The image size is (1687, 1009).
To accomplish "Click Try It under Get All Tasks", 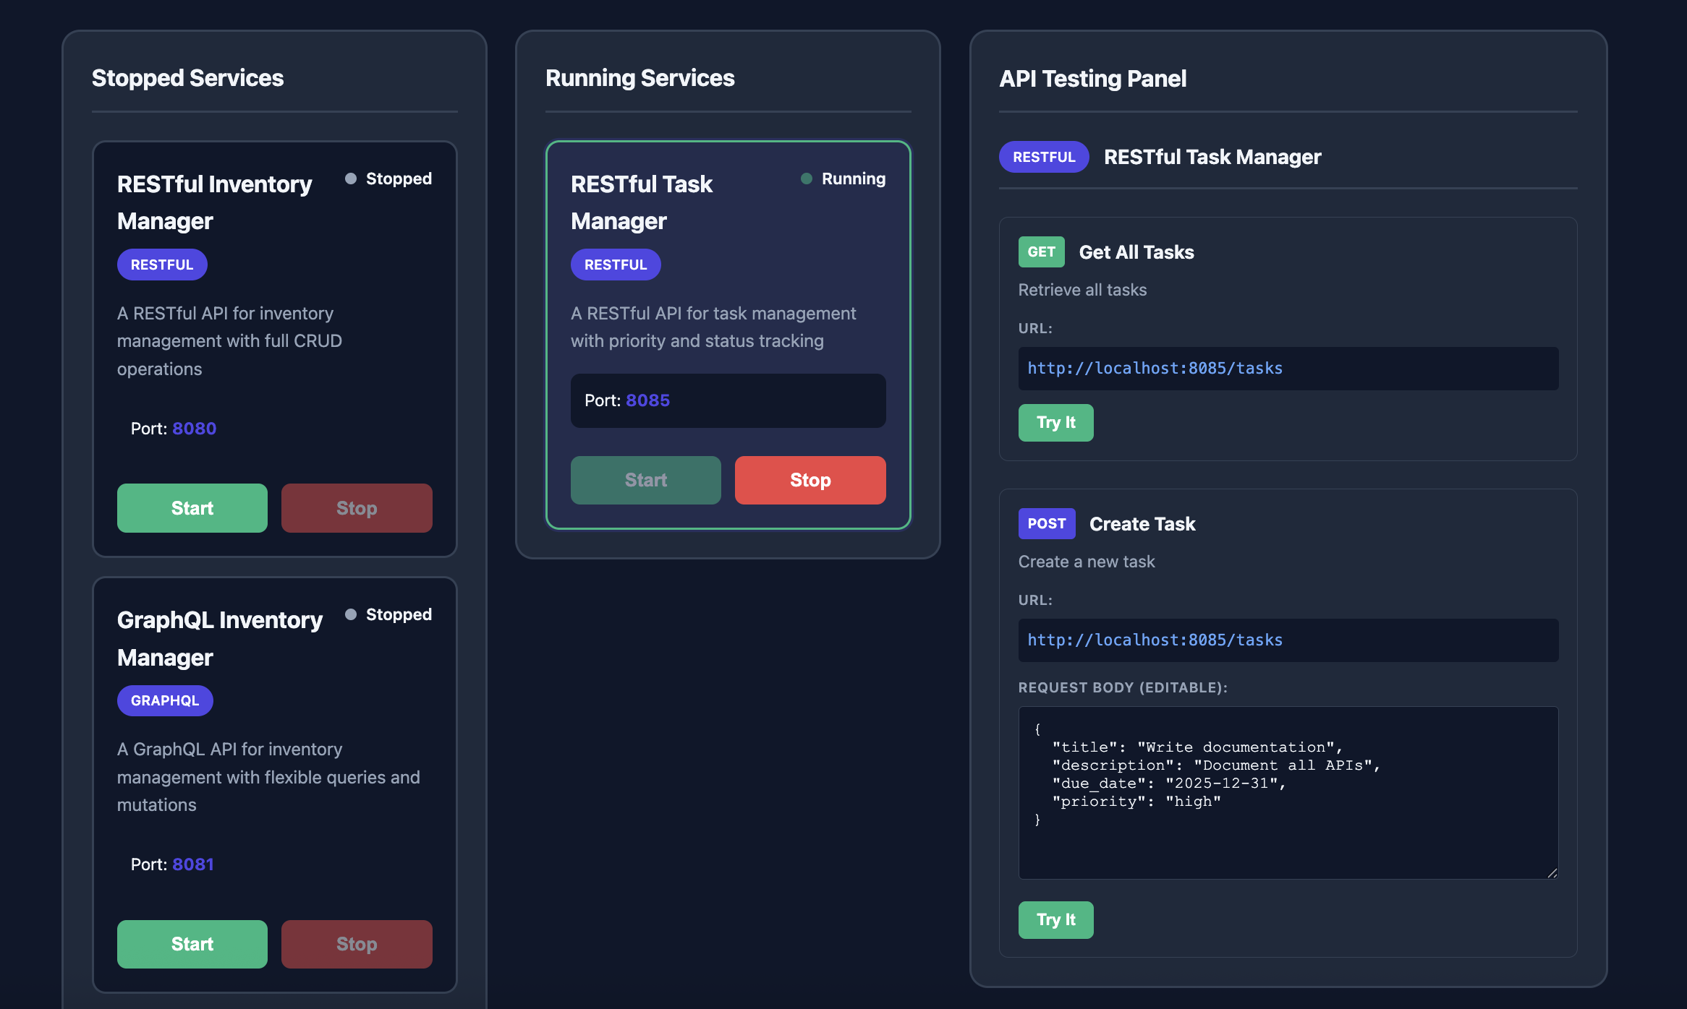I will point(1055,422).
